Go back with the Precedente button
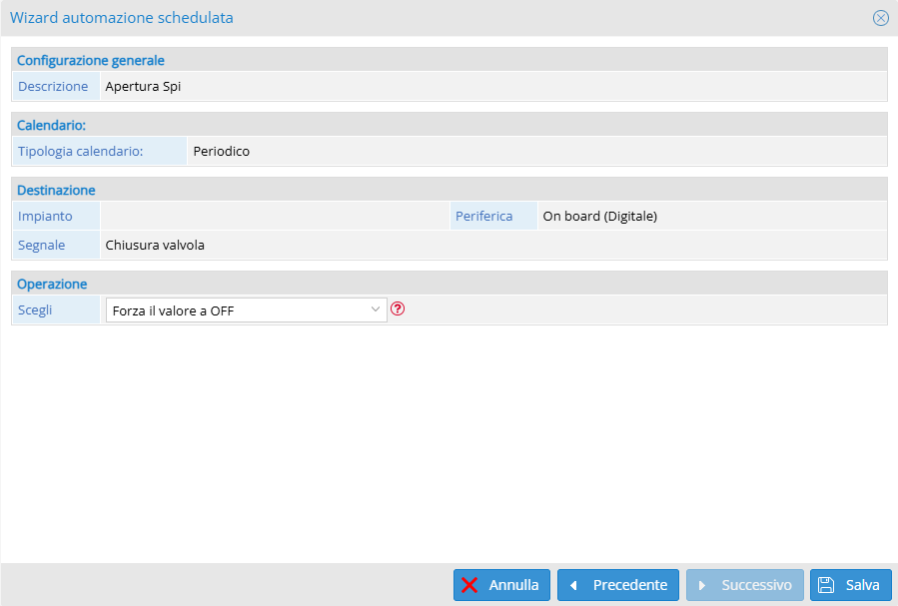The height and width of the screenshot is (606, 898). 618,585
